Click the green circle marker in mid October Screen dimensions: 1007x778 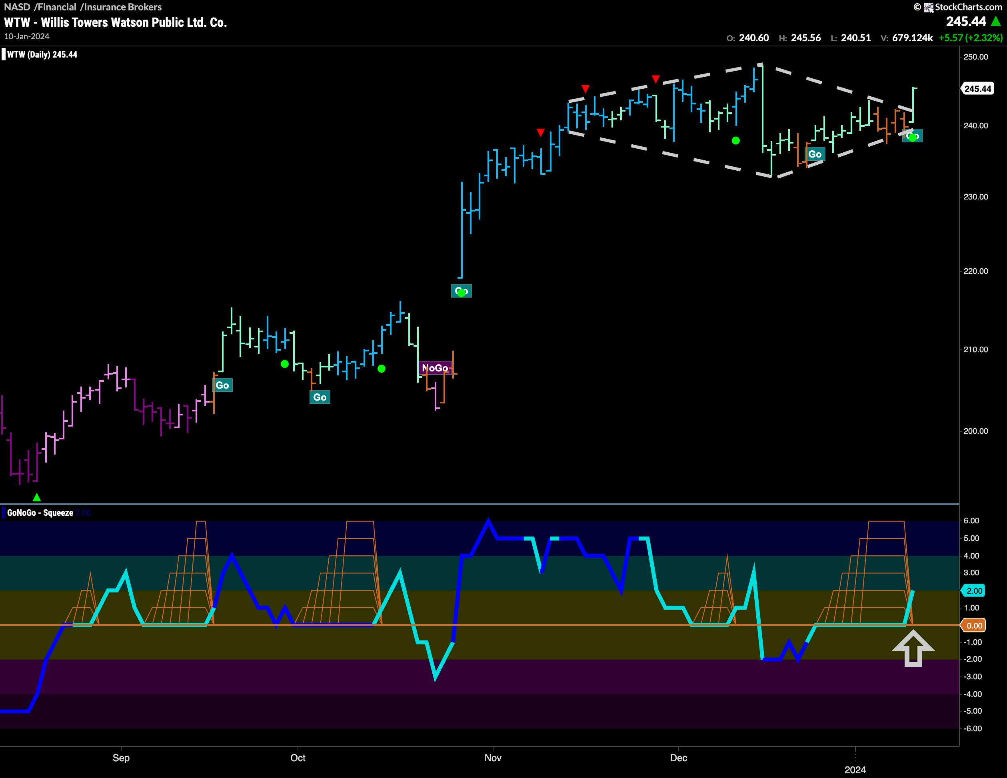(x=381, y=369)
